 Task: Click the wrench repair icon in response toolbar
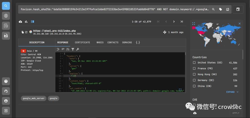click(78, 49)
